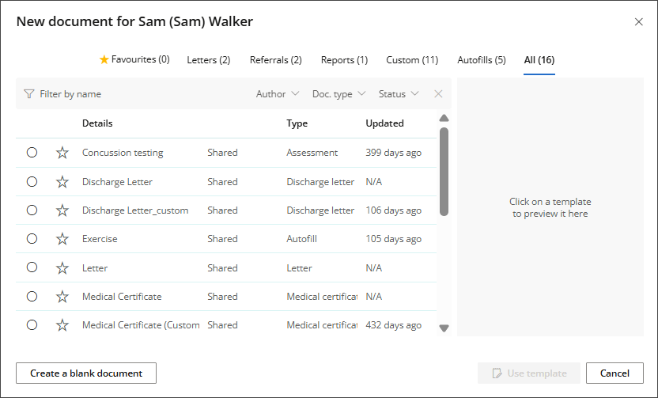Expand the Doc. type dropdown
This screenshot has height=398, width=658.
(338, 94)
